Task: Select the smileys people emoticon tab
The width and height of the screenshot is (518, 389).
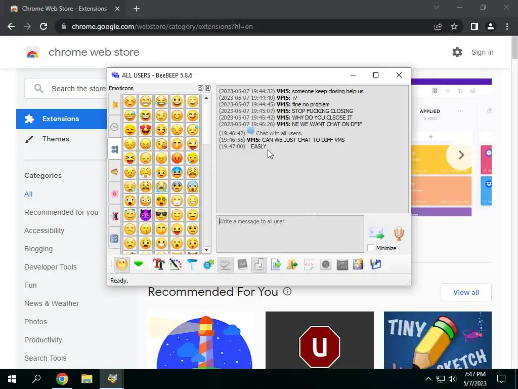Action: 115,149
